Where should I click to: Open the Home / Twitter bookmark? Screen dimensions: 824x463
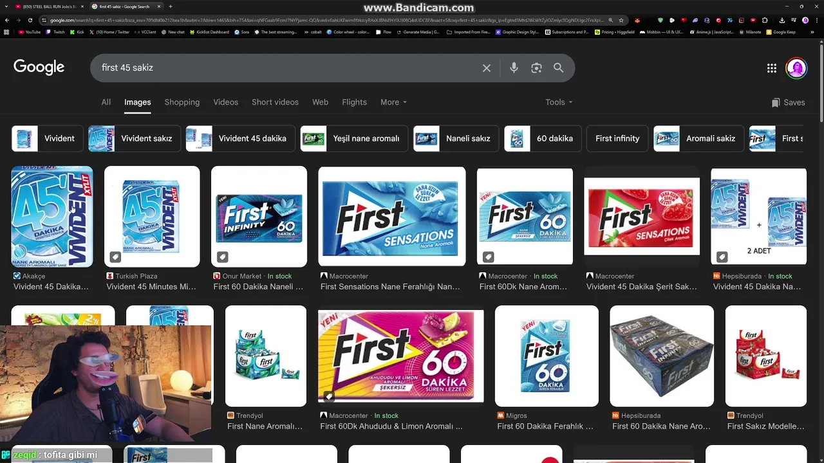109,32
